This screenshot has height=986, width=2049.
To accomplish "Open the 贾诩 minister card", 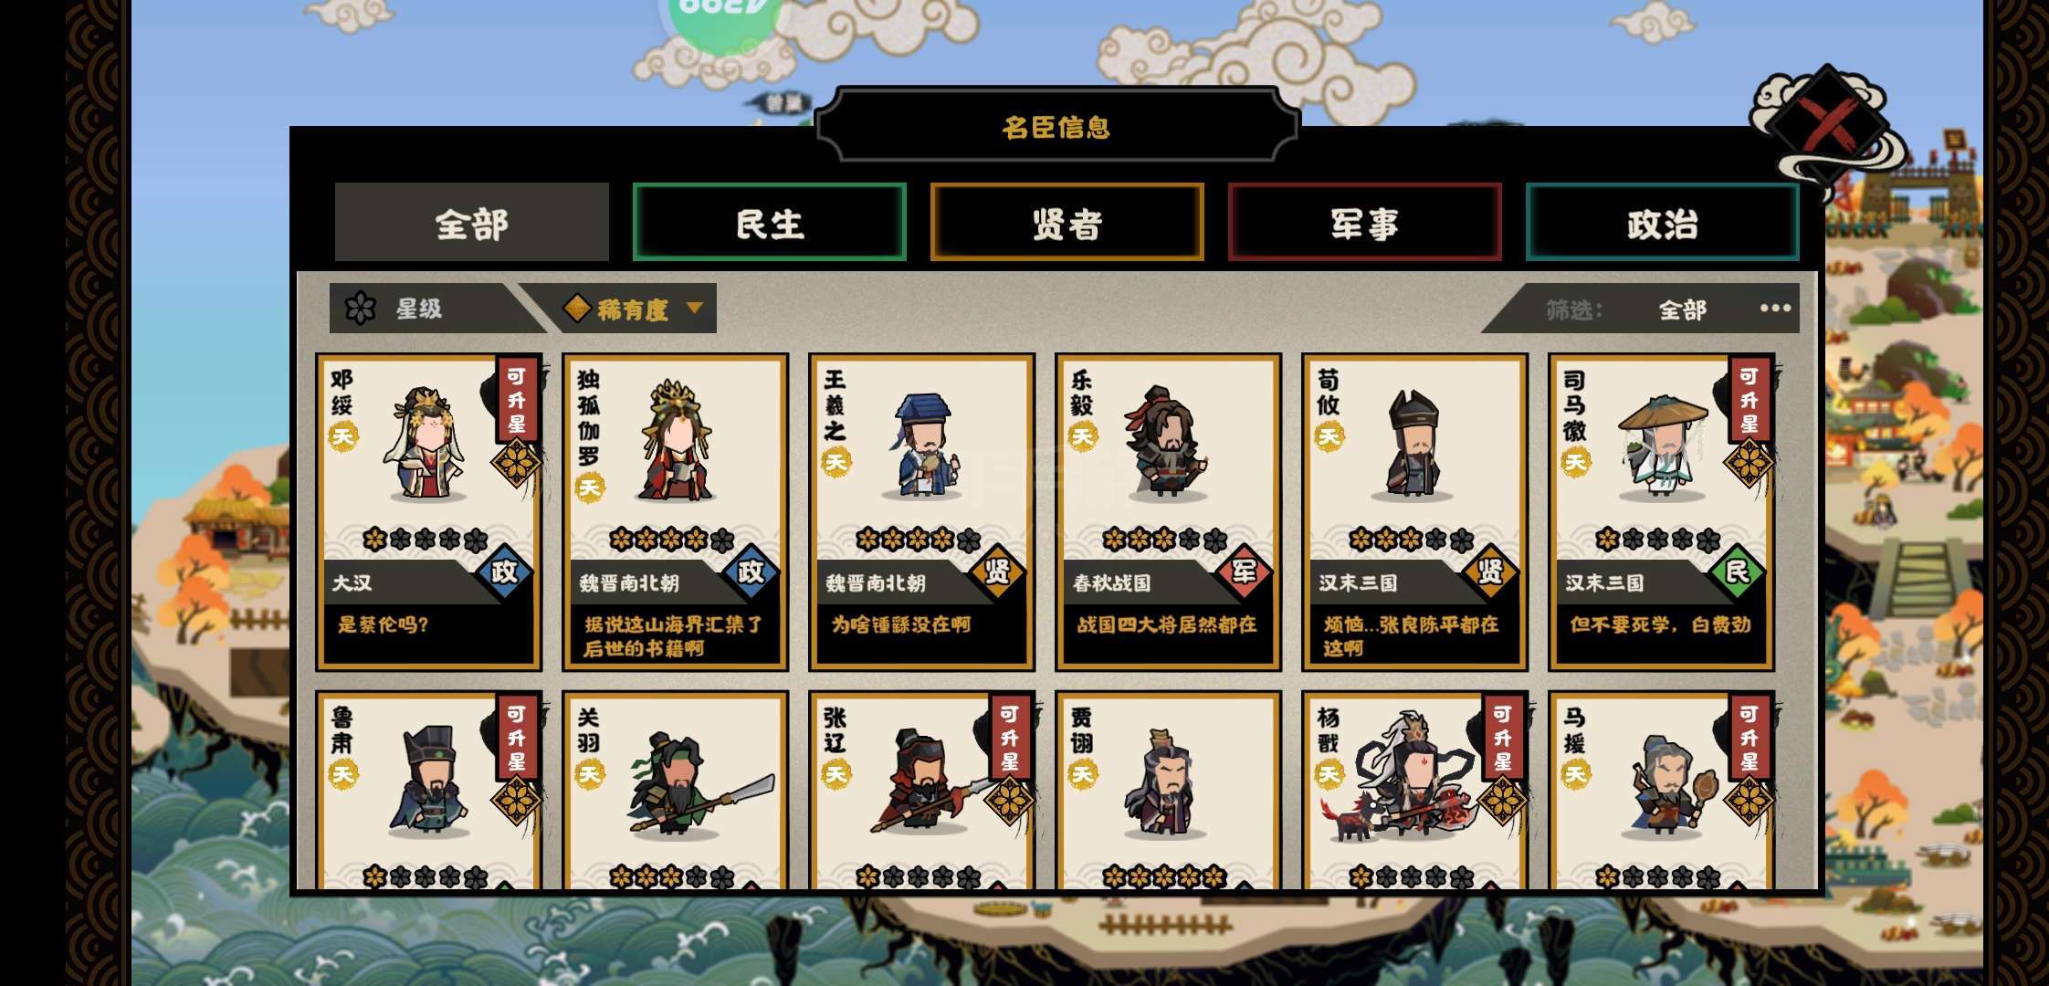I will 1168,791.
